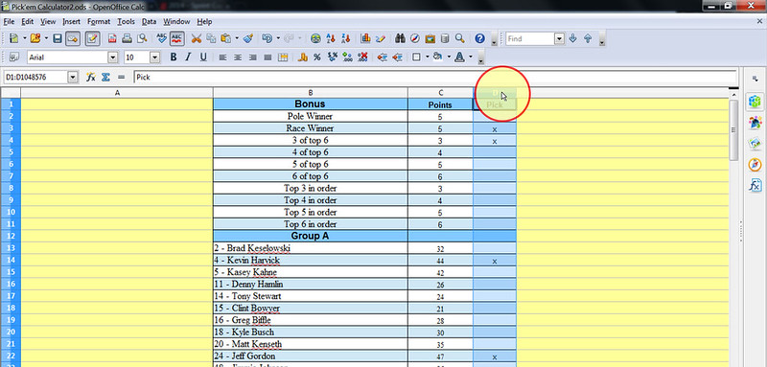This screenshot has height=367, width=767.
Task: Open the Function Wizard icon
Action: tap(90, 77)
